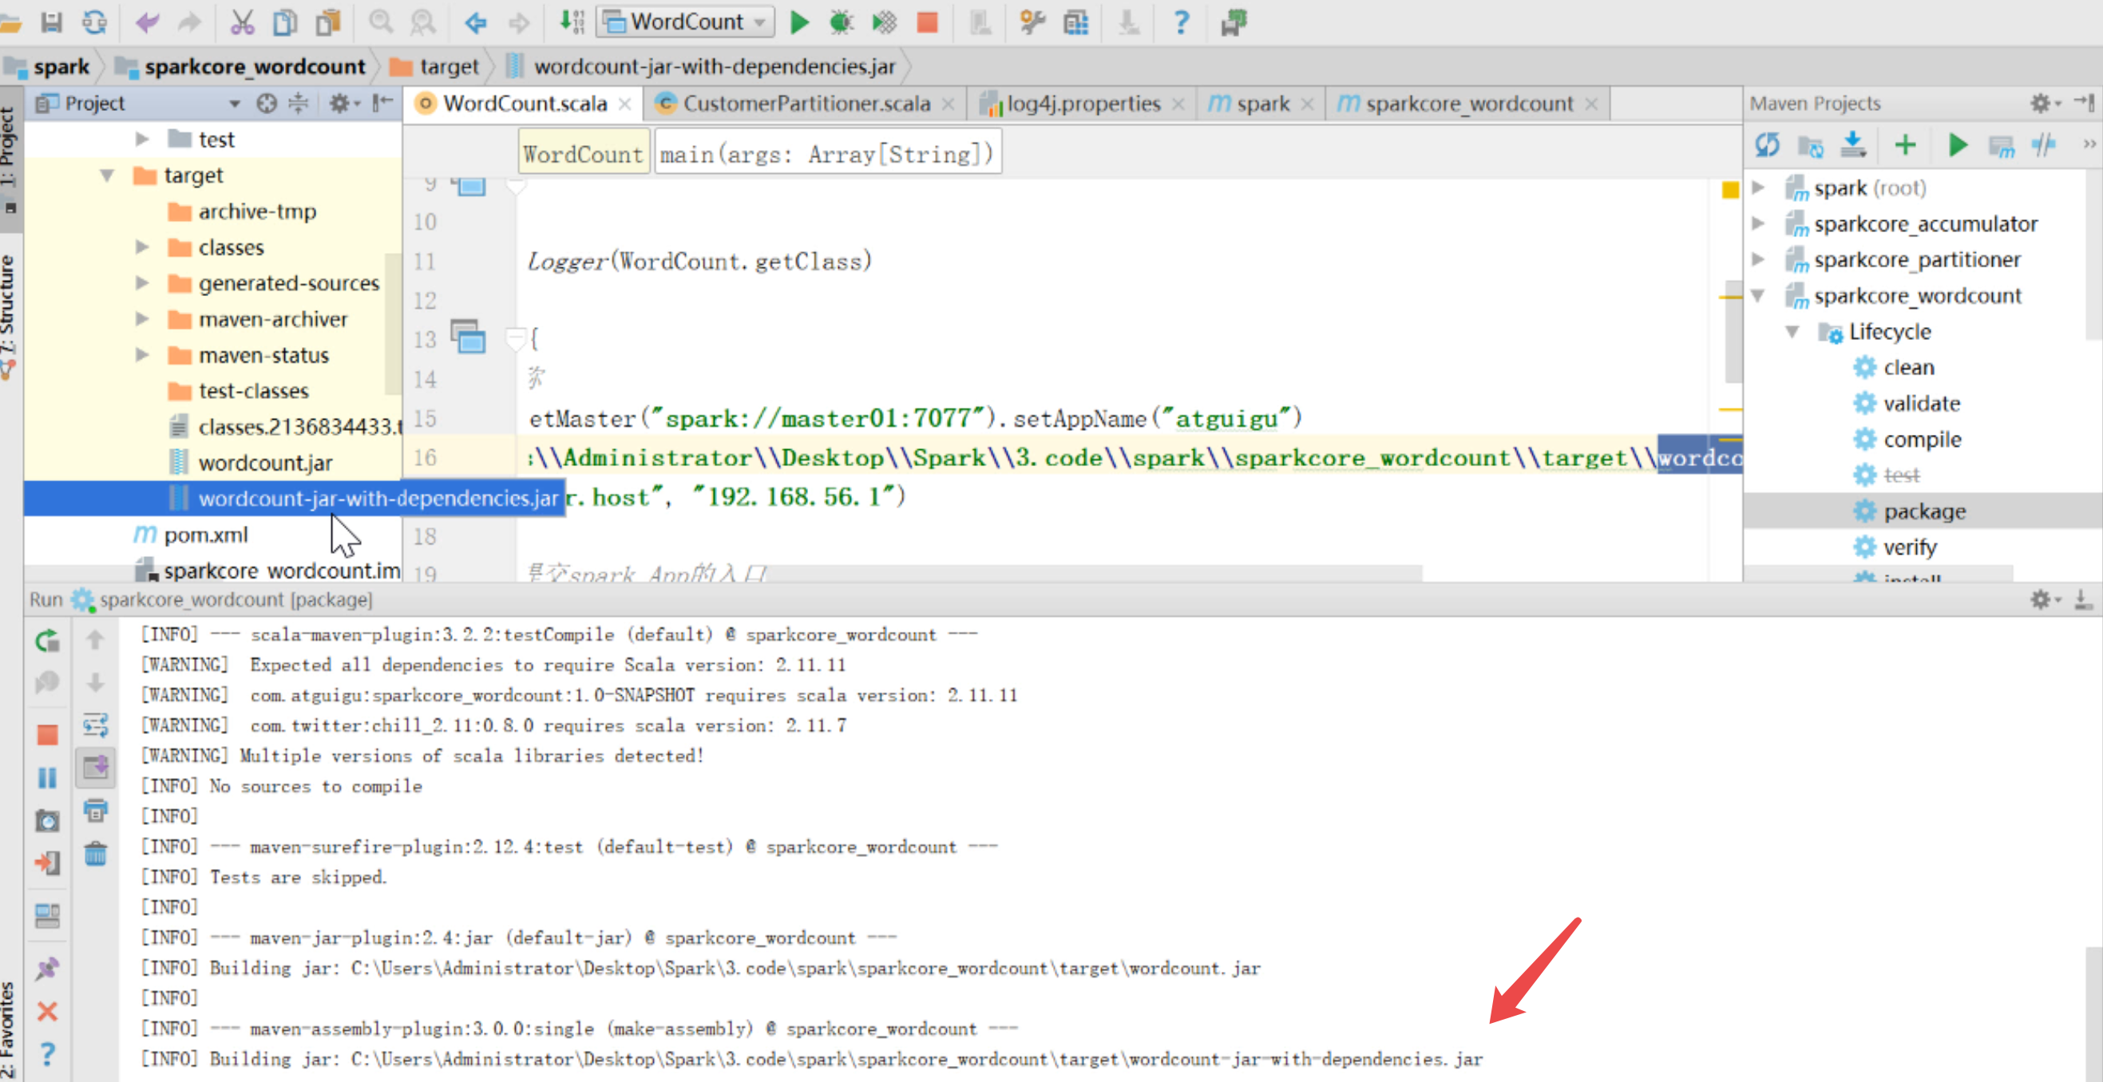The width and height of the screenshot is (2103, 1082).
Task: Toggle scroll to end in Run console
Action: (x=96, y=768)
